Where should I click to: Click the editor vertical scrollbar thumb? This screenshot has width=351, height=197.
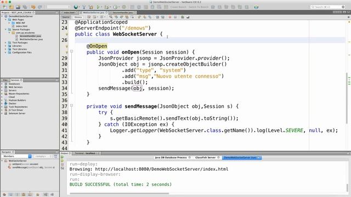click(347, 99)
